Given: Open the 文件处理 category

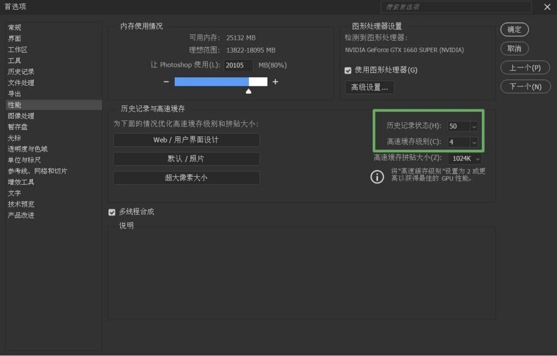Looking at the screenshot, I should pos(21,83).
